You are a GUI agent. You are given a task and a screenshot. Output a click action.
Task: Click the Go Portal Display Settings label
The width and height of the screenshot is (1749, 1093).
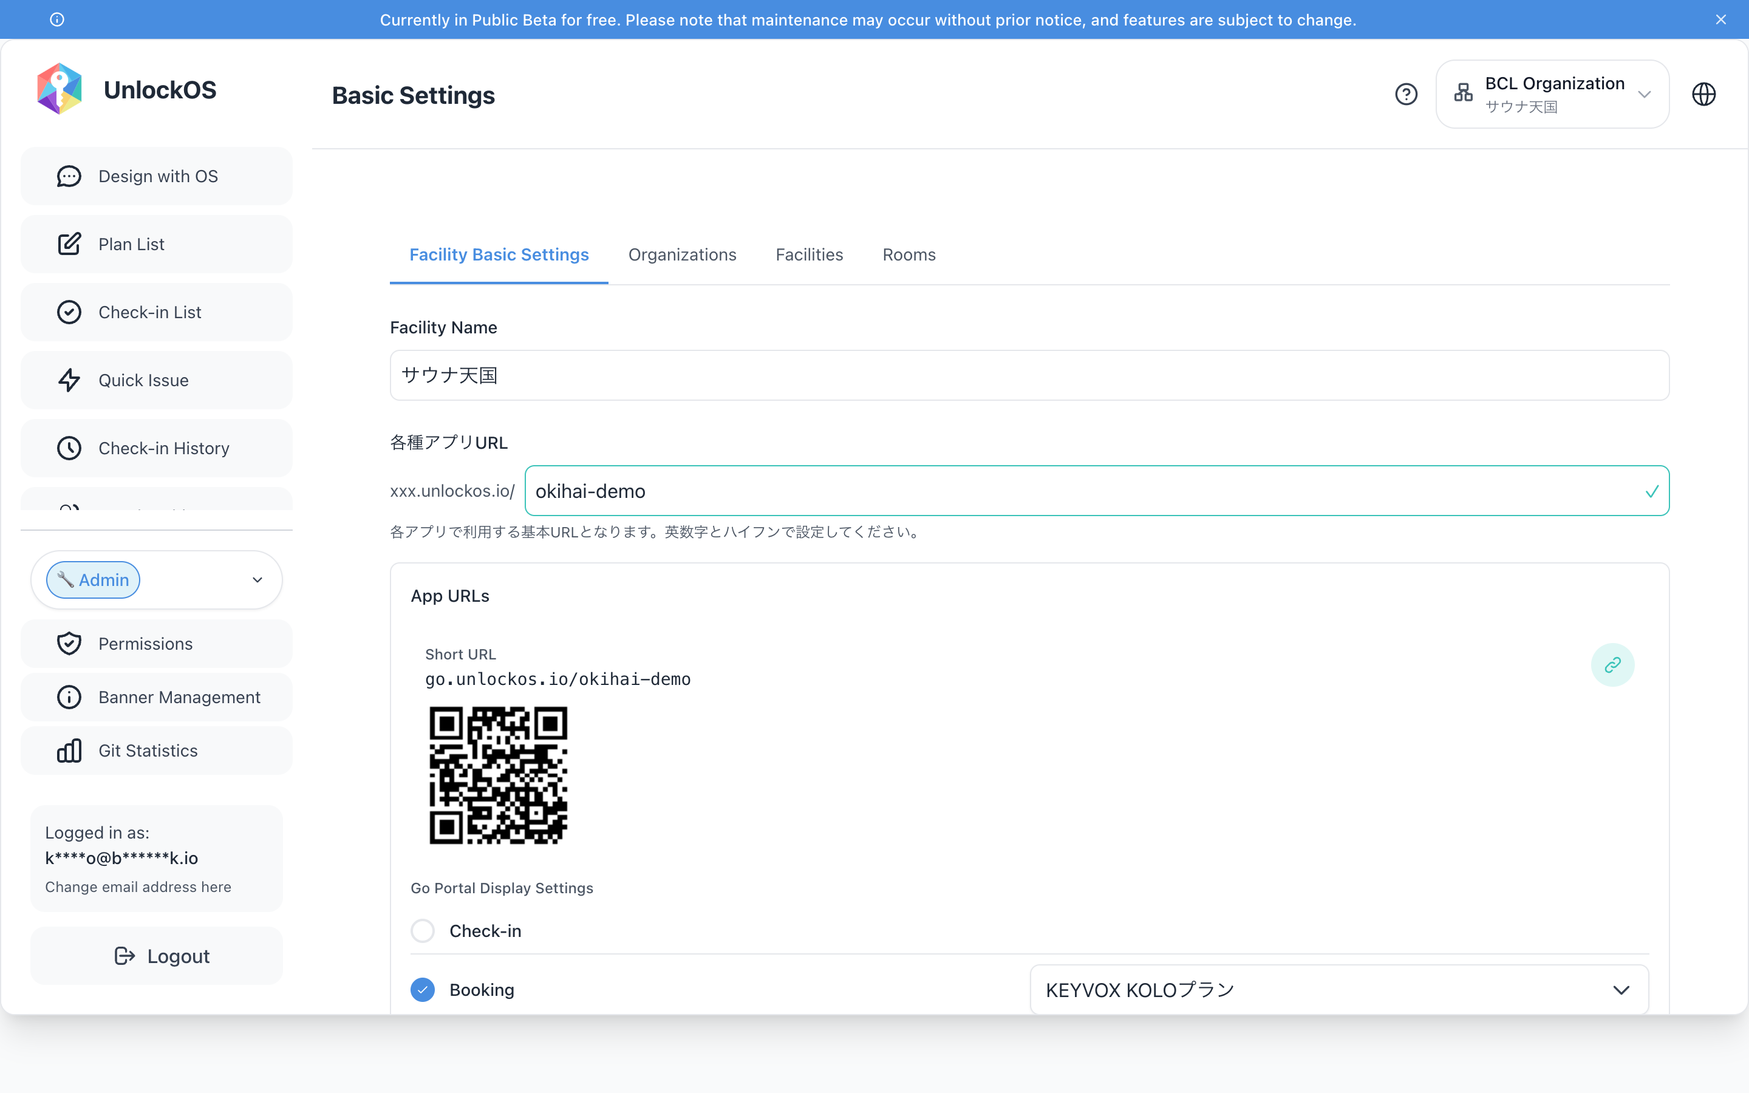click(x=502, y=888)
